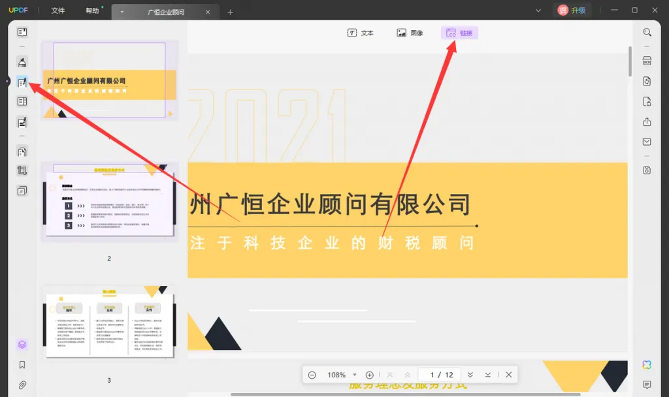The height and width of the screenshot is (397, 669).
Task: Open the page tools icon above Crop
Action: [x=22, y=151]
